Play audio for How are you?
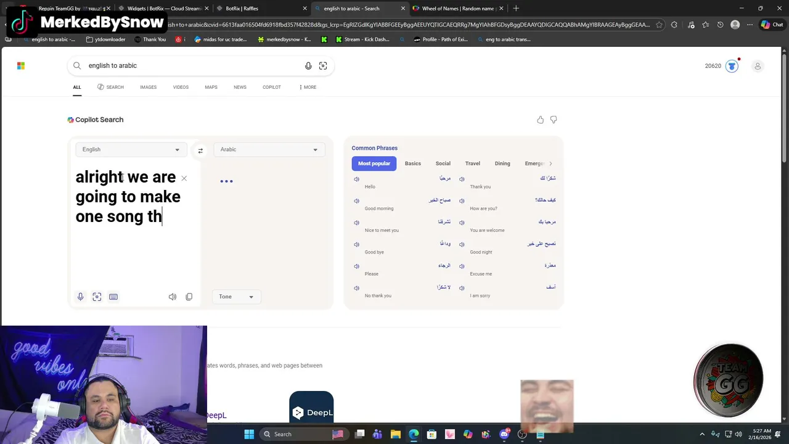789x444 pixels. coord(462,201)
